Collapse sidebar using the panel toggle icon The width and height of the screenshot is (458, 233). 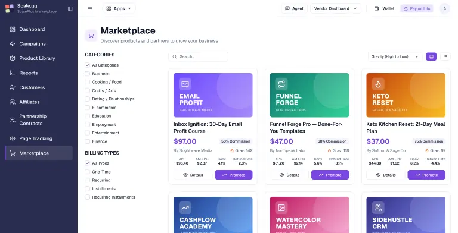click(x=70, y=9)
